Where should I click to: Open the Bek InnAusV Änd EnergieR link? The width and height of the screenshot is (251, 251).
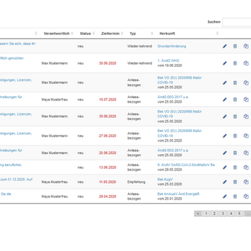(178, 194)
